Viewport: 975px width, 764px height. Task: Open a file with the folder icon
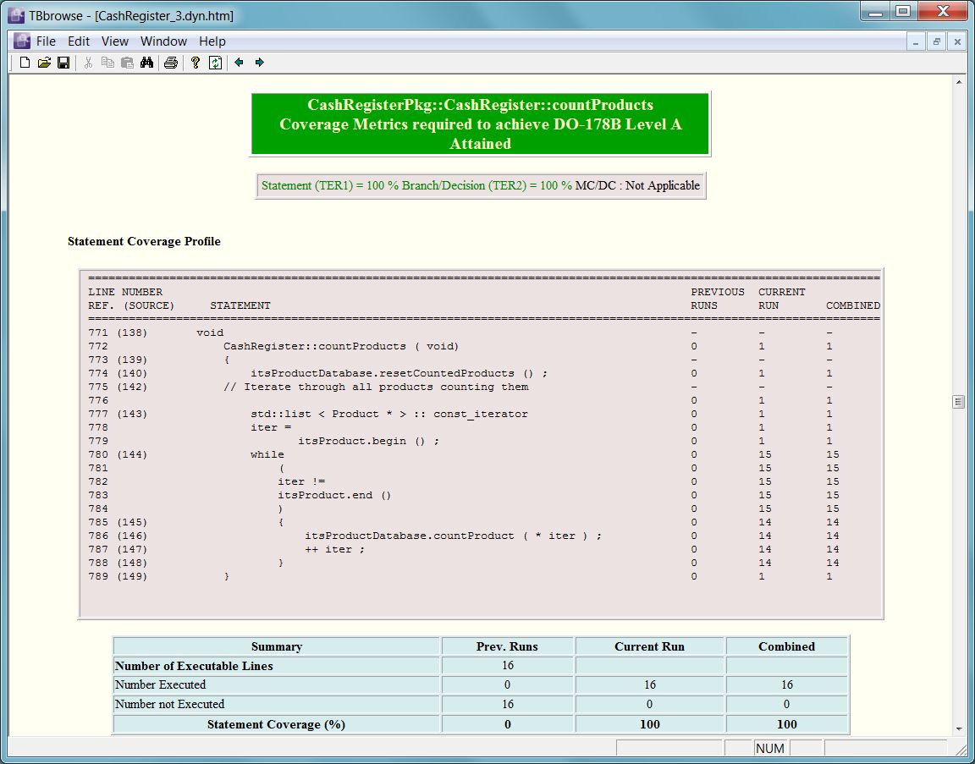[44, 63]
